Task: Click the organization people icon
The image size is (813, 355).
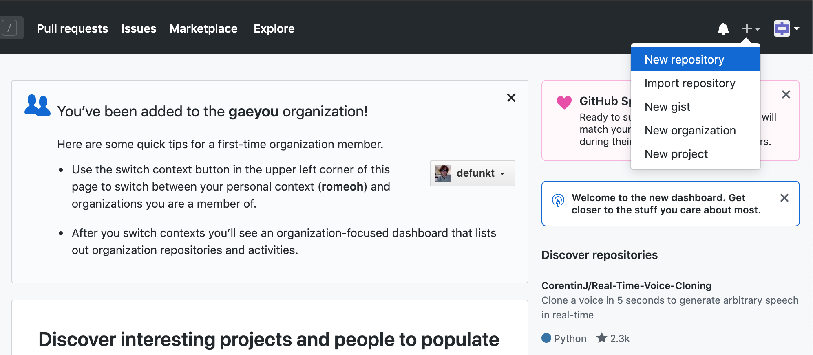Action: click(x=38, y=105)
